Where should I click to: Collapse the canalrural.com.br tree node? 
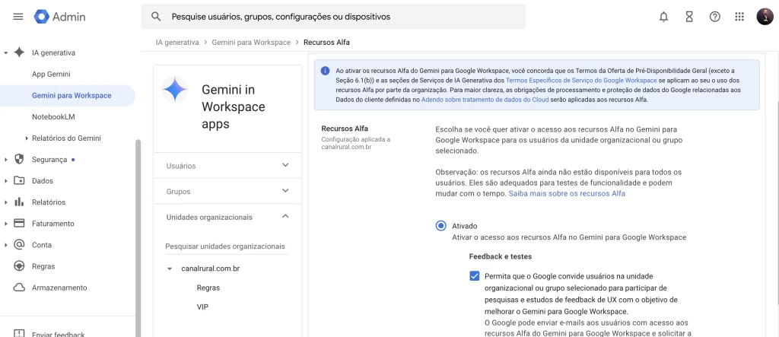[x=170, y=269]
